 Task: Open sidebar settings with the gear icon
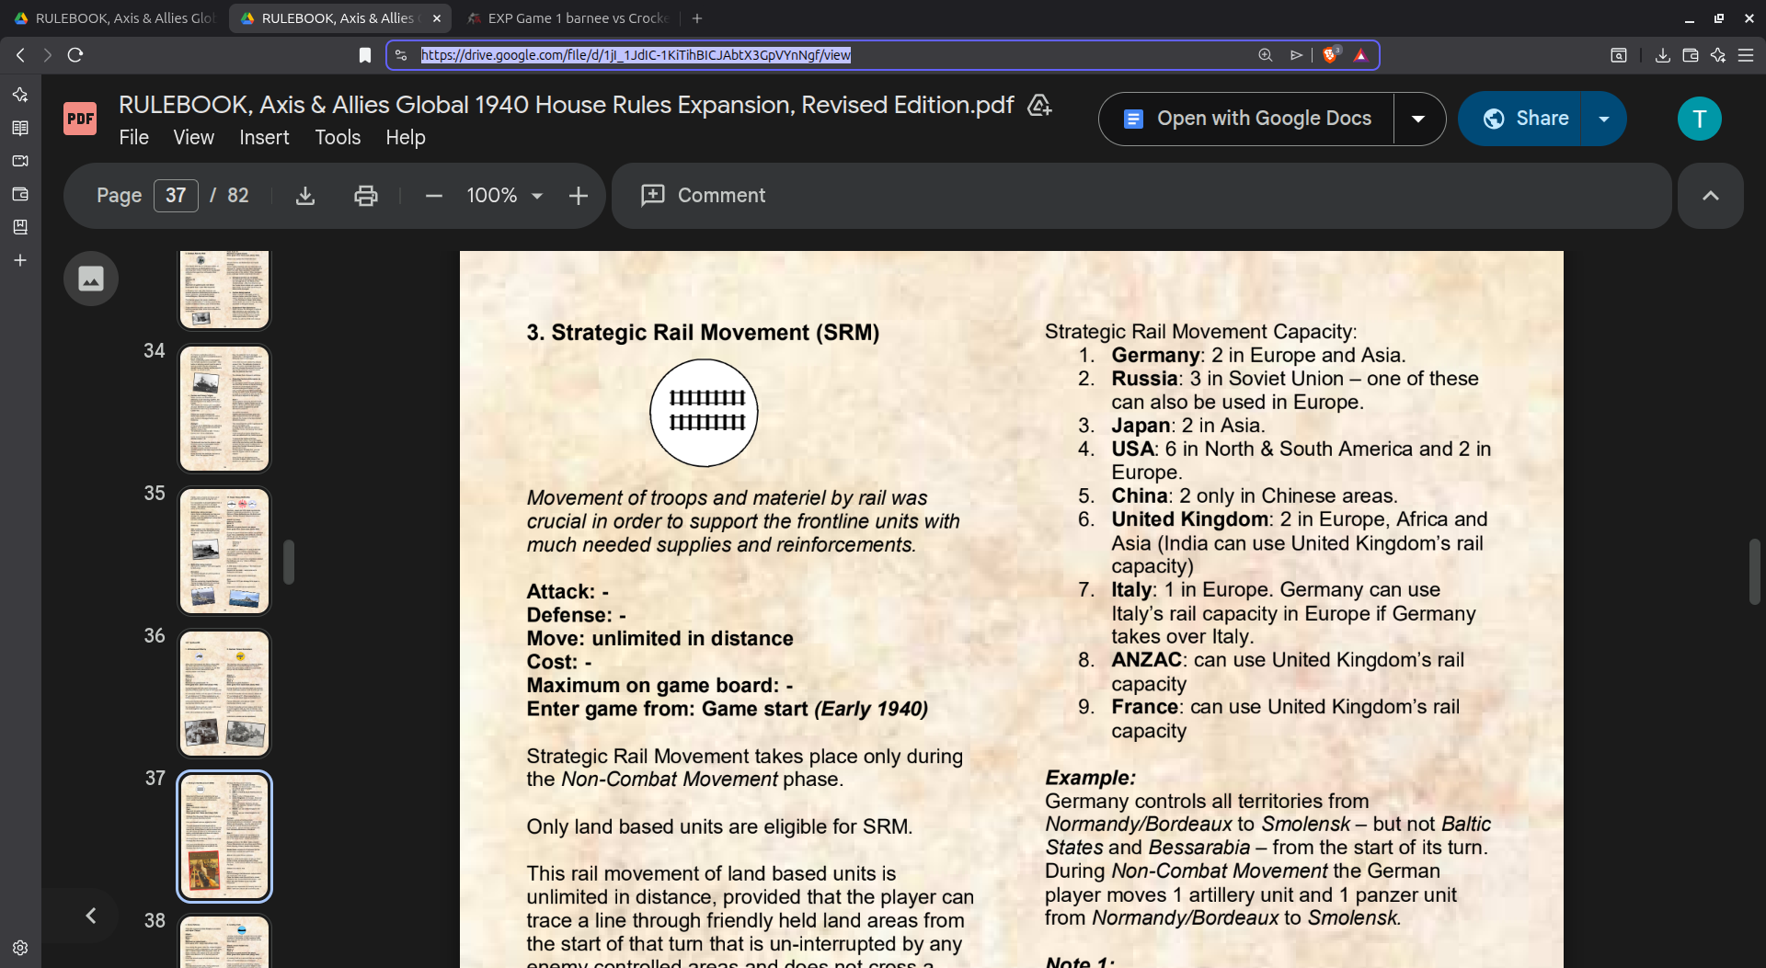click(x=20, y=948)
